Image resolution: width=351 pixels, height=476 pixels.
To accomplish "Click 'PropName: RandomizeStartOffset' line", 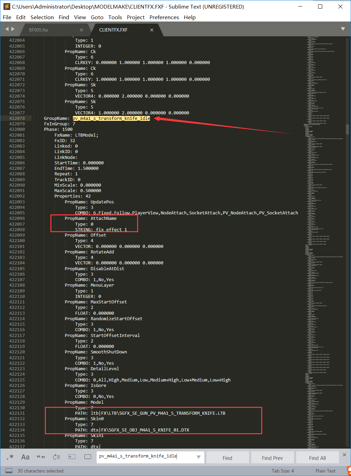I will coord(104,318).
